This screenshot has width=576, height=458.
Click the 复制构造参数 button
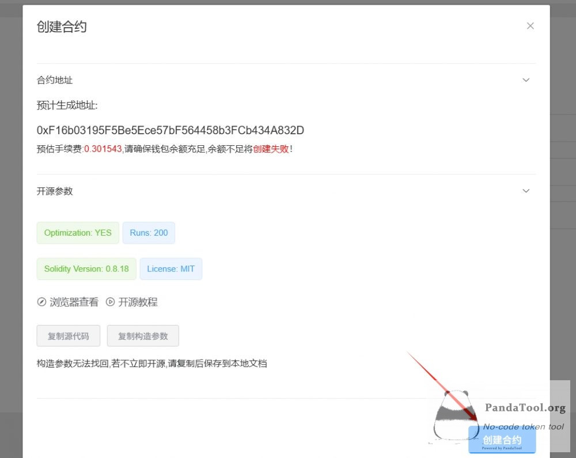(143, 336)
